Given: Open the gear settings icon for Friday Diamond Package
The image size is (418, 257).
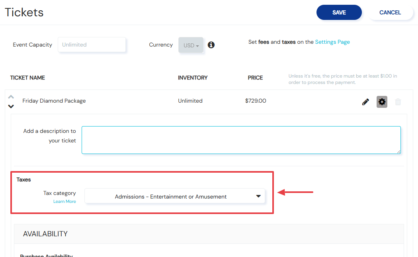Looking at the screenshot, I should 382,102.
